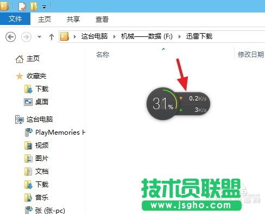Screen dimensions: 265x214
Task: Click the pictures folder icon beside 图片
Action: pyautogui.click(x=28, y=159)
